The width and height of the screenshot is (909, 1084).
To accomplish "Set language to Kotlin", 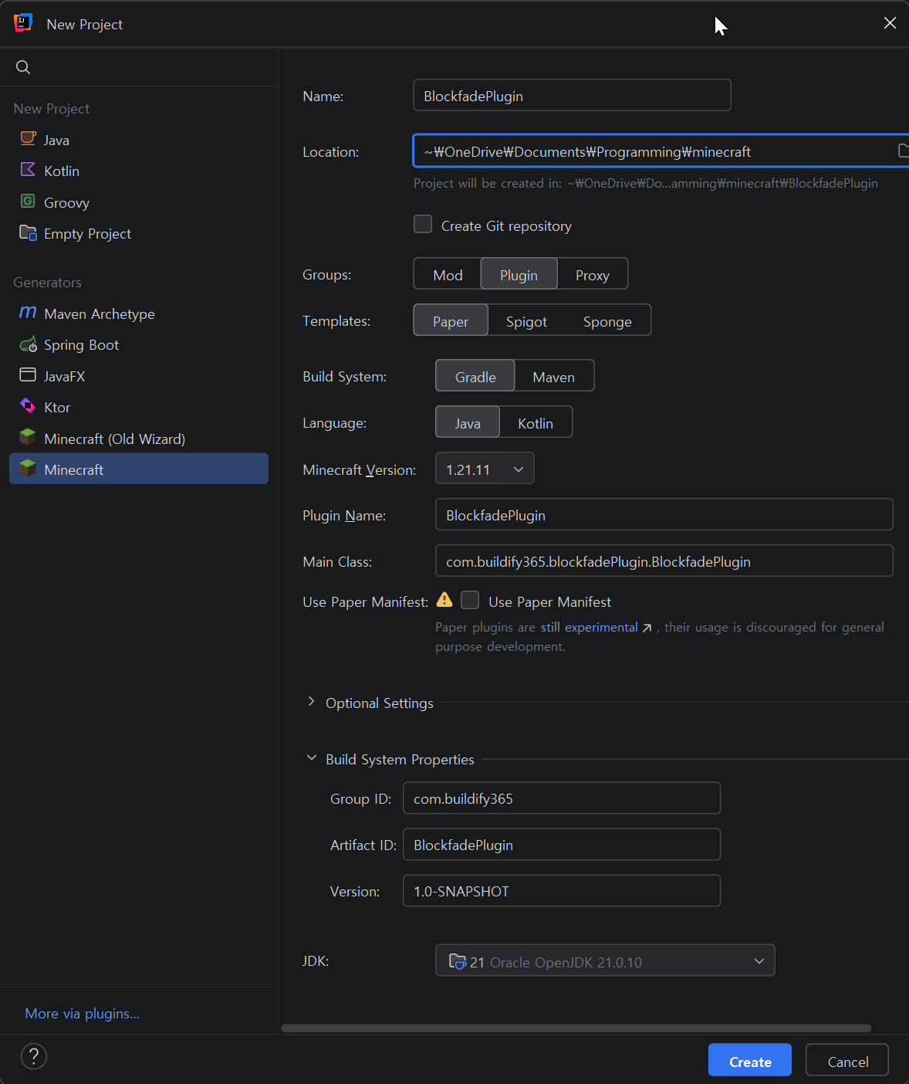I will click(x=536, y=423).
